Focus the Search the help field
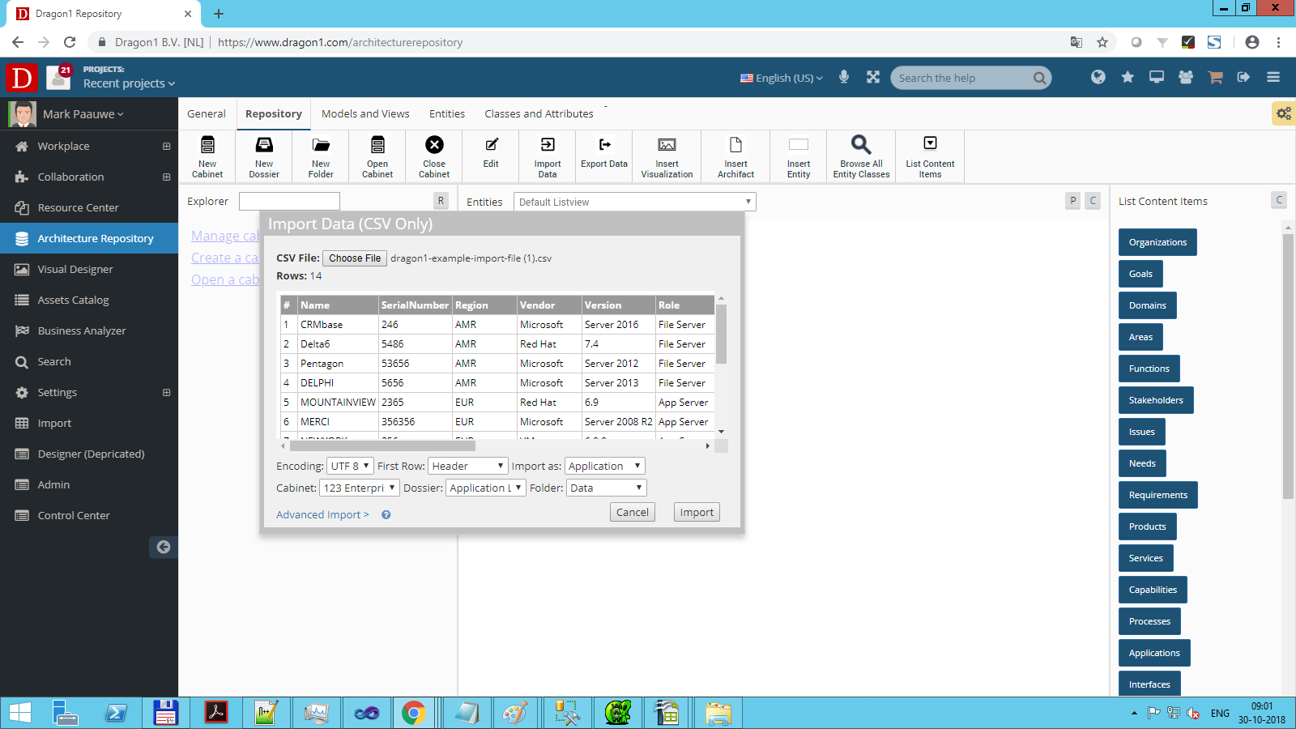The height and width of the screenshot is (729, 1296). click(964, 78)
